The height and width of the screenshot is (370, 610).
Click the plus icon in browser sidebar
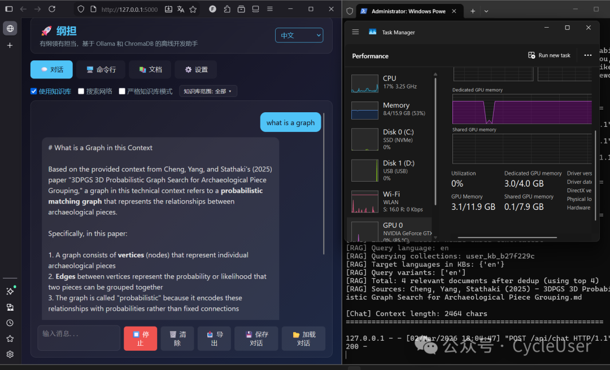[10, 46]
